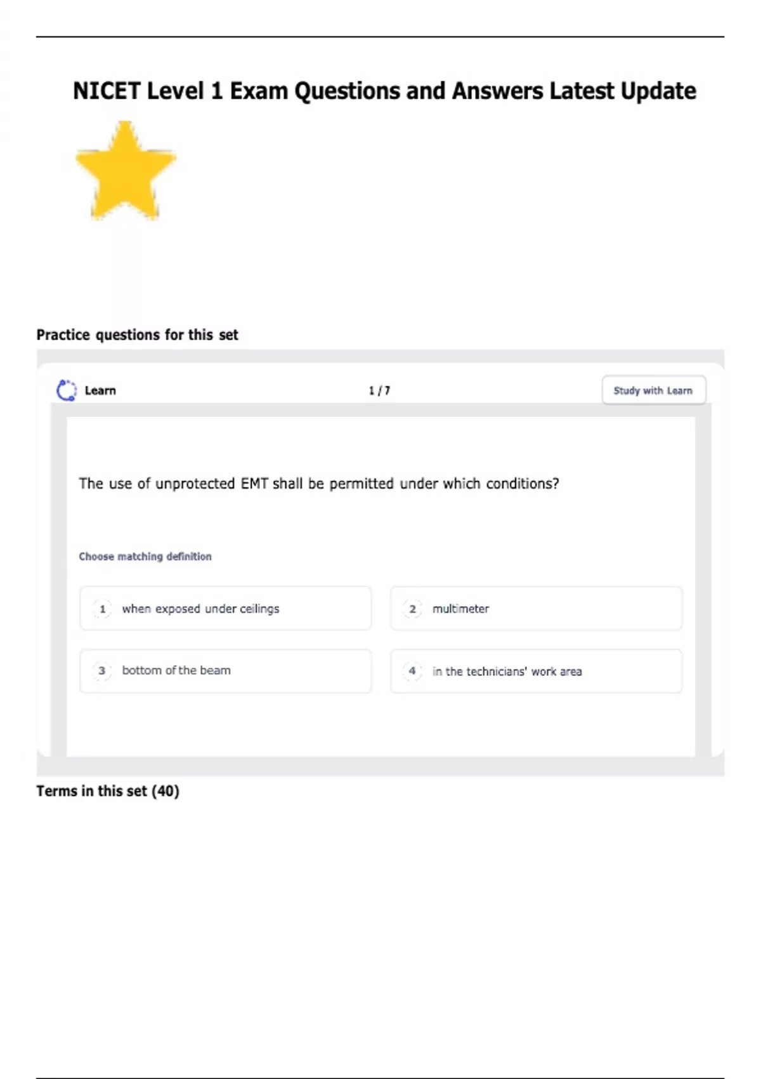Click 'Practice questions for this set' label
Image resolution: width=761 pixels, height=1079 pixels.
pos(137,334)
